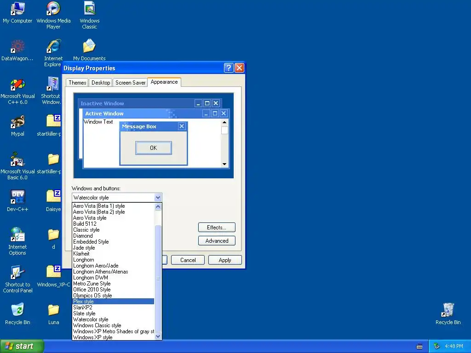Collapse the Windows and buttons dropdown arrow
Screen dimensions: 471x353
pos(158,198)
